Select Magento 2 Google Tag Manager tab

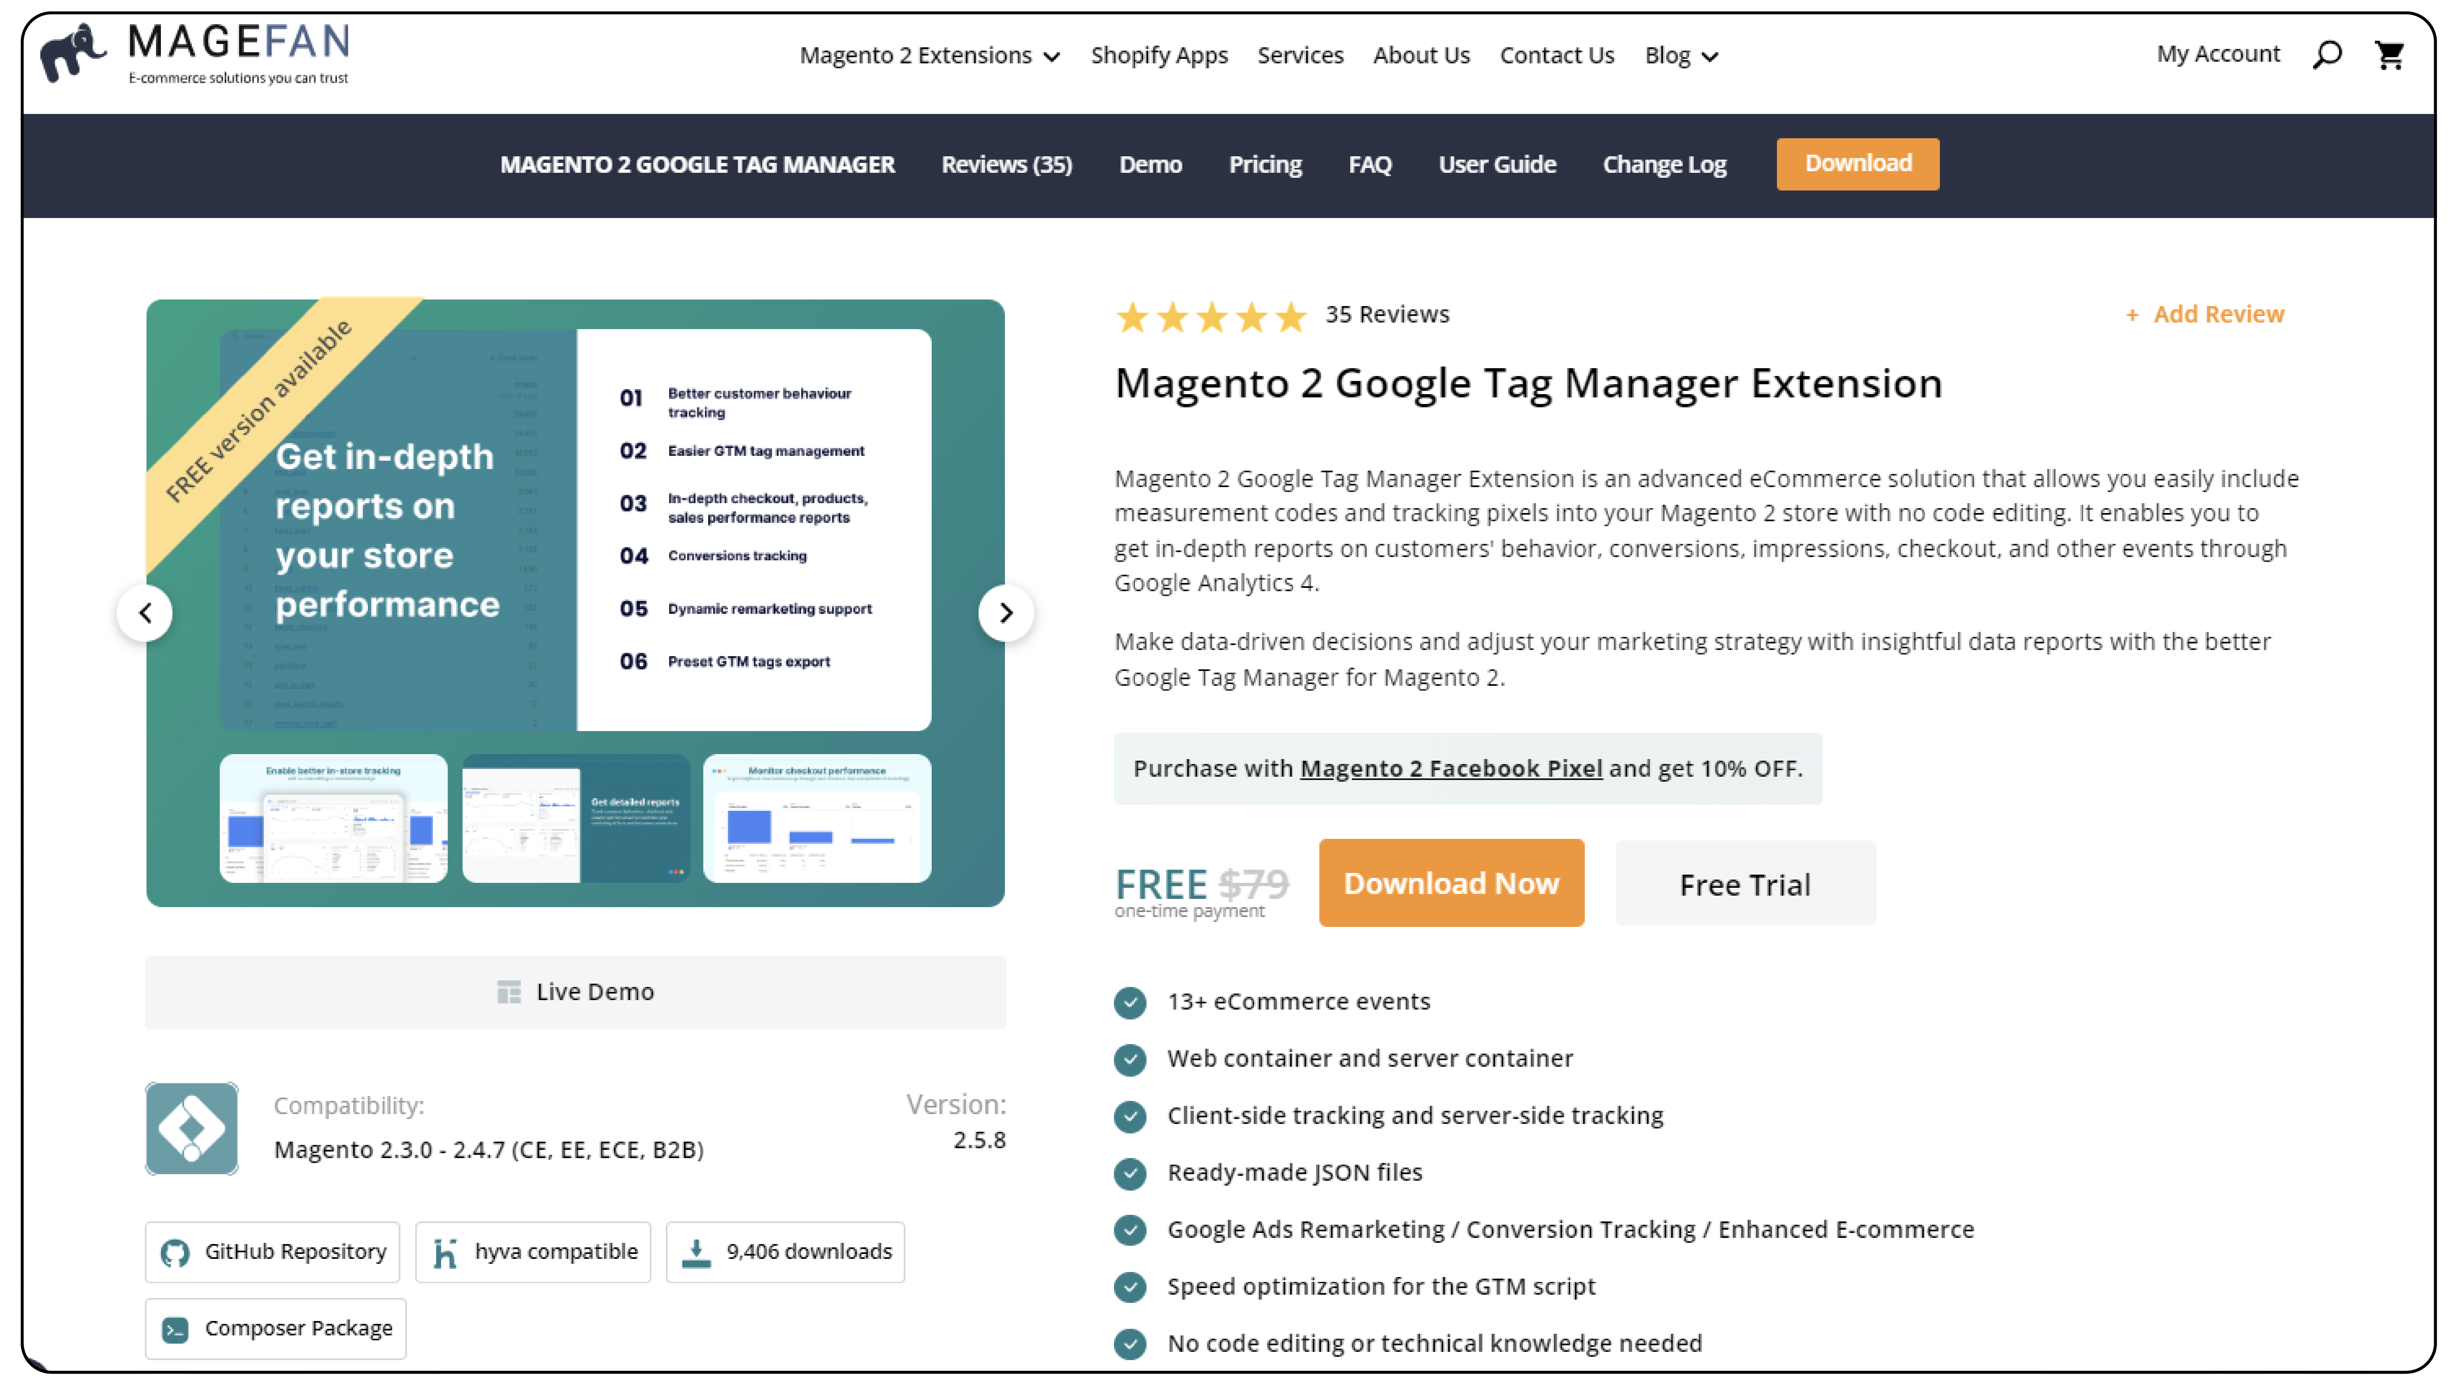tap(697, 165)
